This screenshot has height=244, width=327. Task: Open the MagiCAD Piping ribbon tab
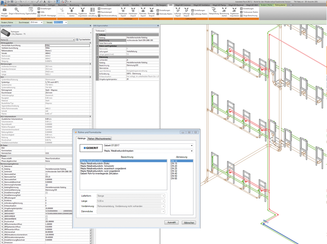pyautogui.click(x=220, y=5)
